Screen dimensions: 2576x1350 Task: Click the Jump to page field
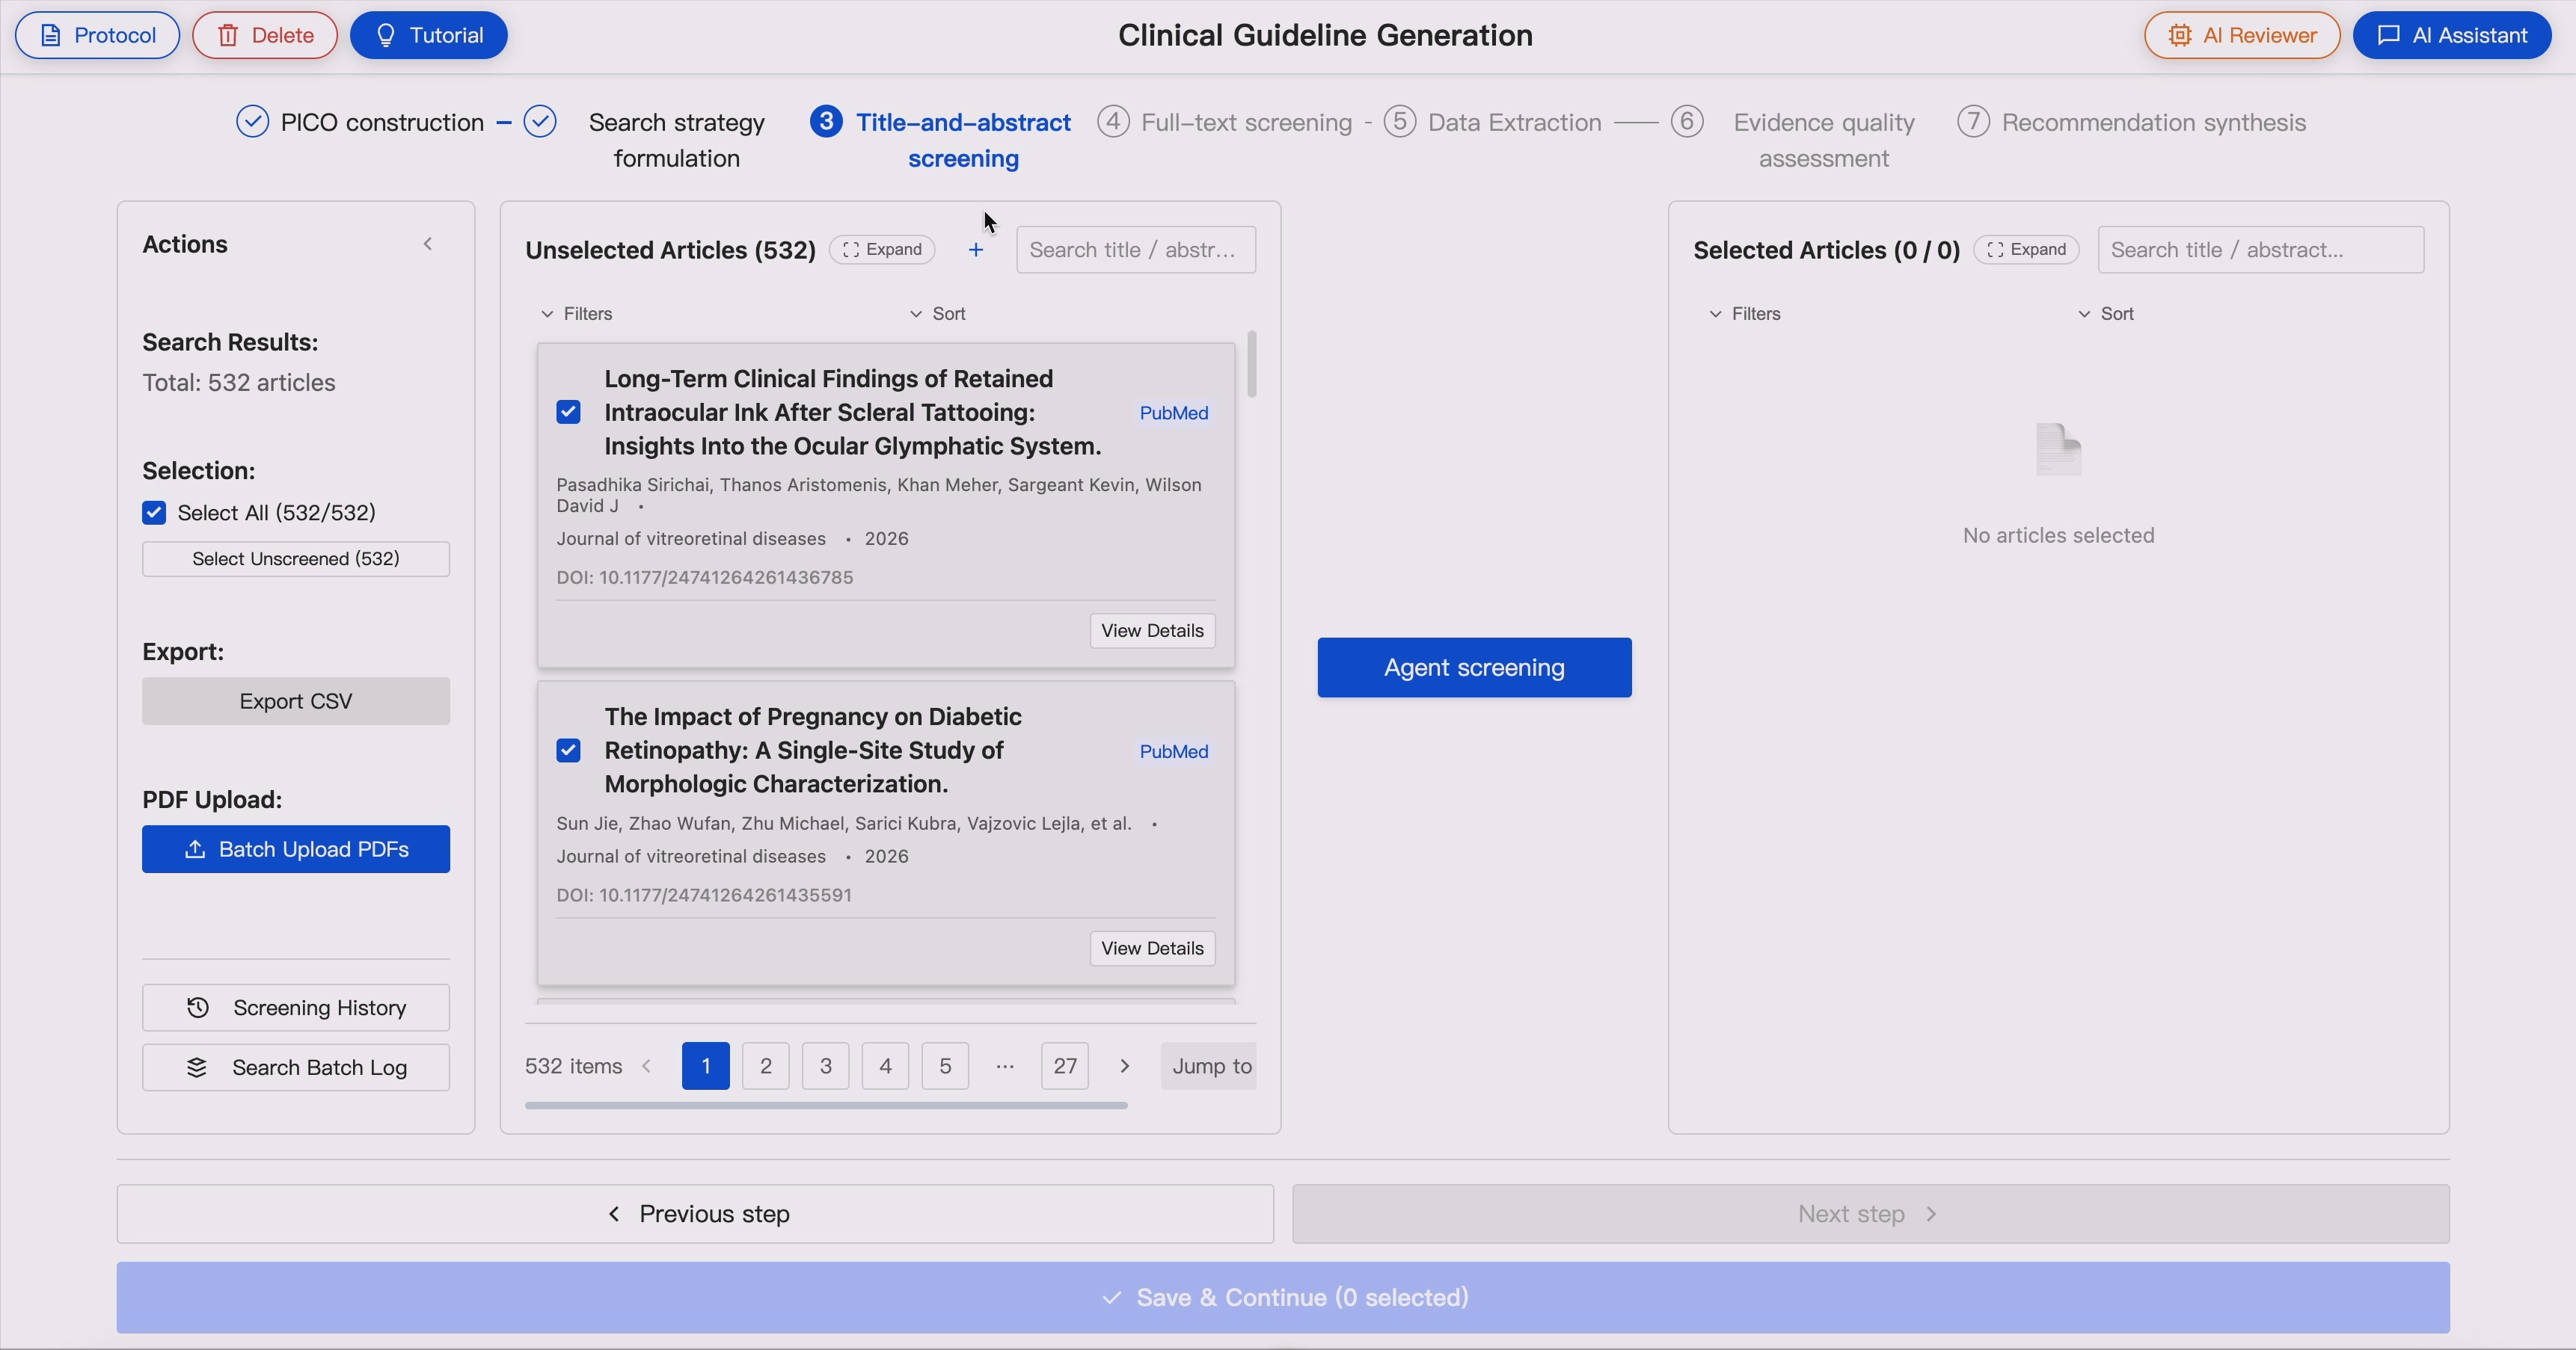[x=1208, y=1066]
